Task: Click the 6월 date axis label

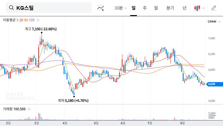Action: tap(123, 123)
